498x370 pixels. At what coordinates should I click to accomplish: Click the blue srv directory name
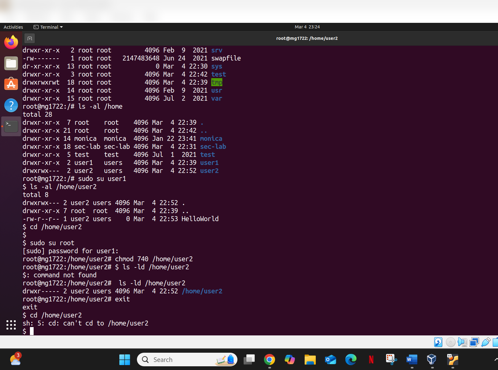coord(217,50)
